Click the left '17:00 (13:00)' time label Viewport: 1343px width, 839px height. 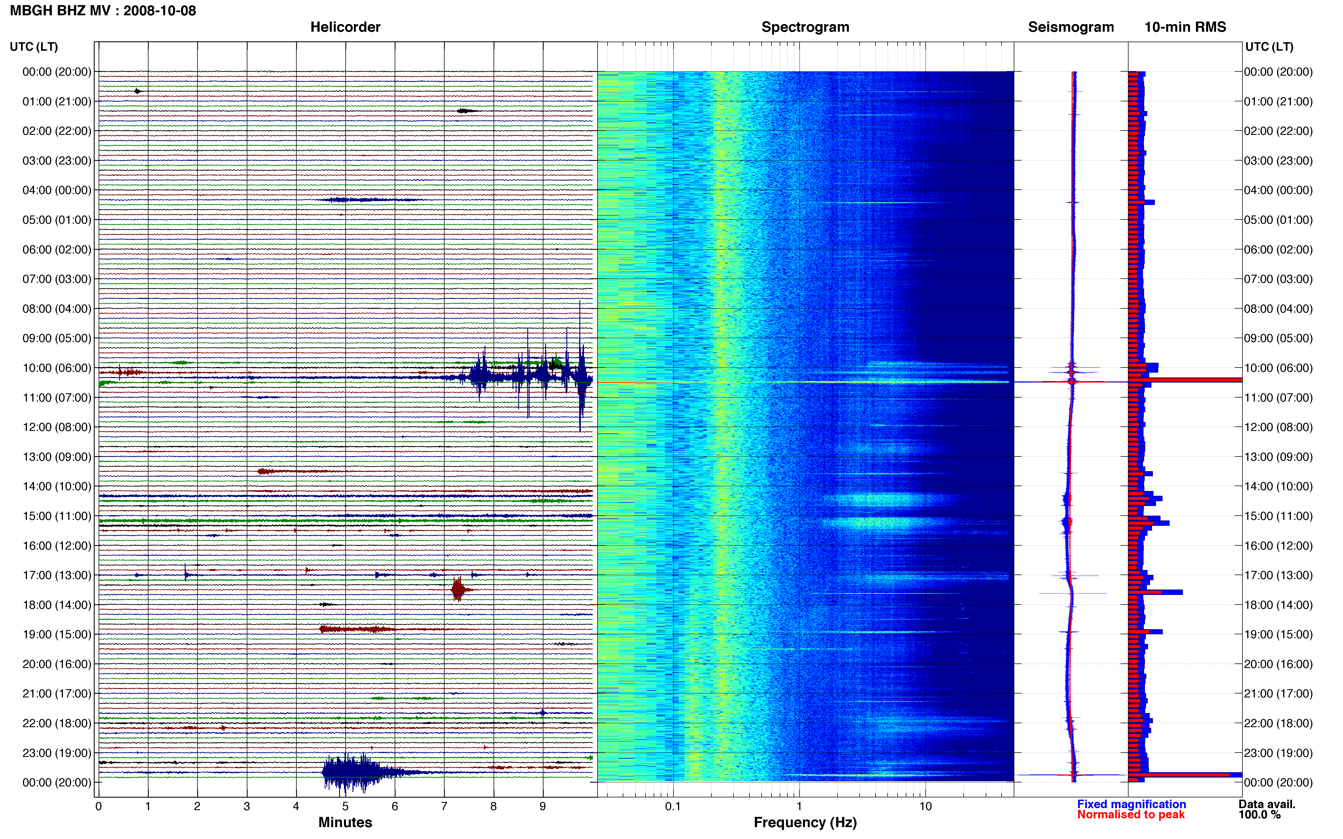pyautogui.click(x=57, y=575)
